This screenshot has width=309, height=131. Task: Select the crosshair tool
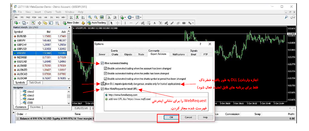pyautogui.click(x=118, y=23)
